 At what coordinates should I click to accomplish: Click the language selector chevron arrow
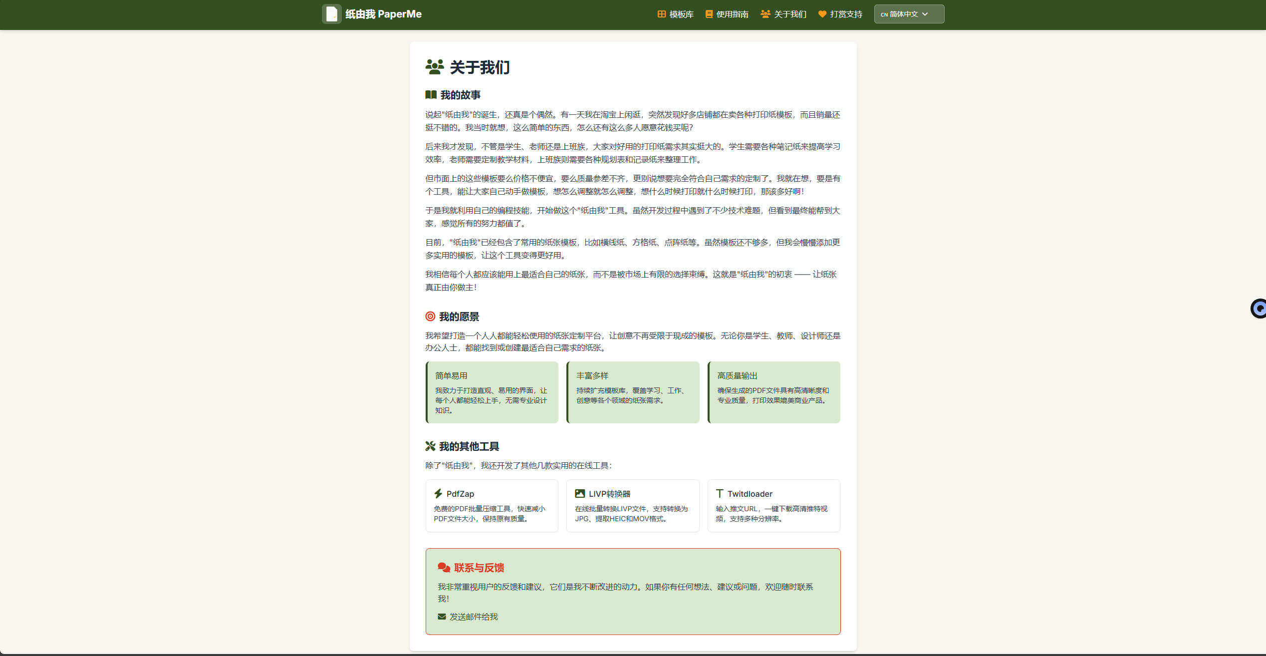pos(925,14)
